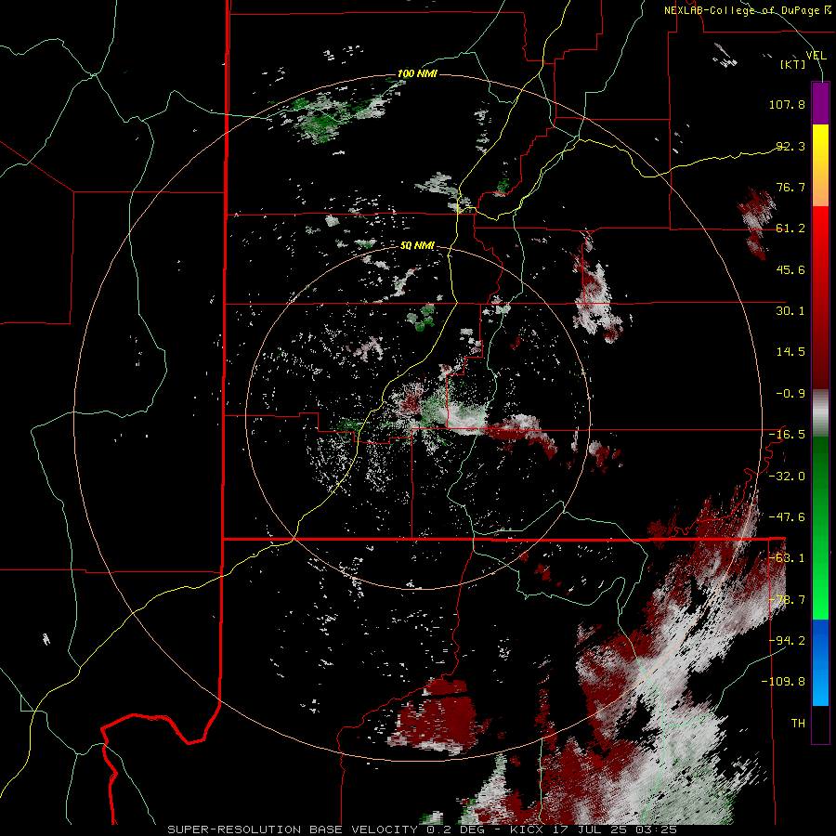
Task: Click the 50 NMI range ring label
Action: pos(417,246)
